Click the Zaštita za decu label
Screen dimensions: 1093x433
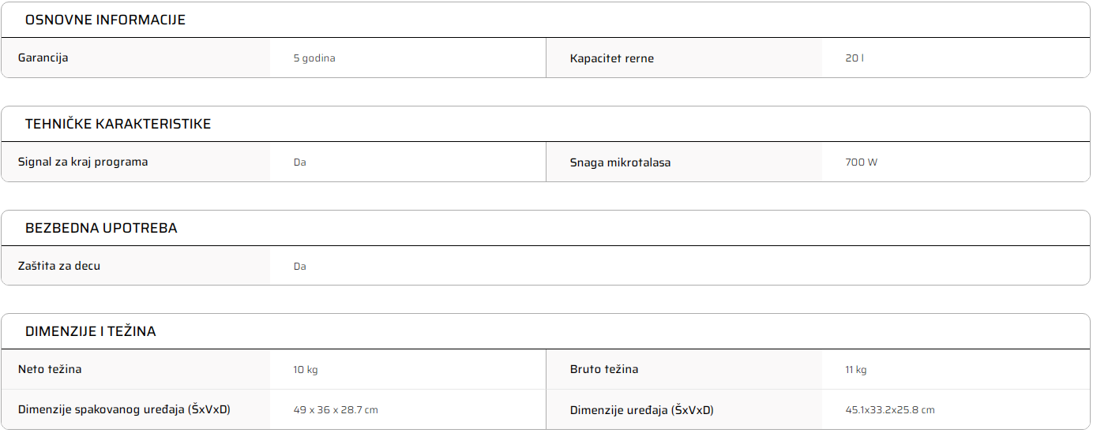pyautogui.click(x=59, y=267)
